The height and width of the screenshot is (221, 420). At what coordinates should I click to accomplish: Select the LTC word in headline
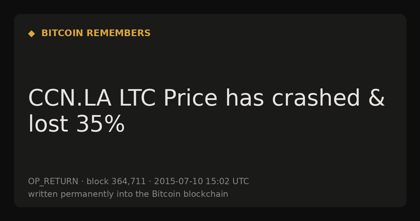pyautogui.click(x=137, y=99)
